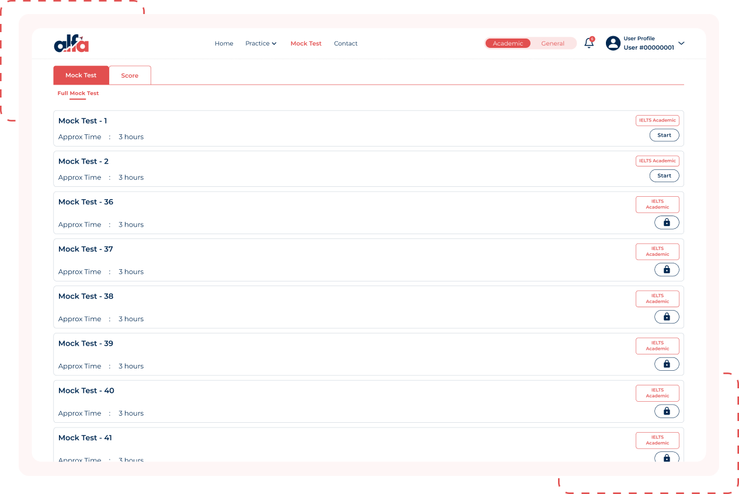Viewport: 739px width, 494px height.
Task: Click the user profile avatar icon
Action: coord(613,43)
